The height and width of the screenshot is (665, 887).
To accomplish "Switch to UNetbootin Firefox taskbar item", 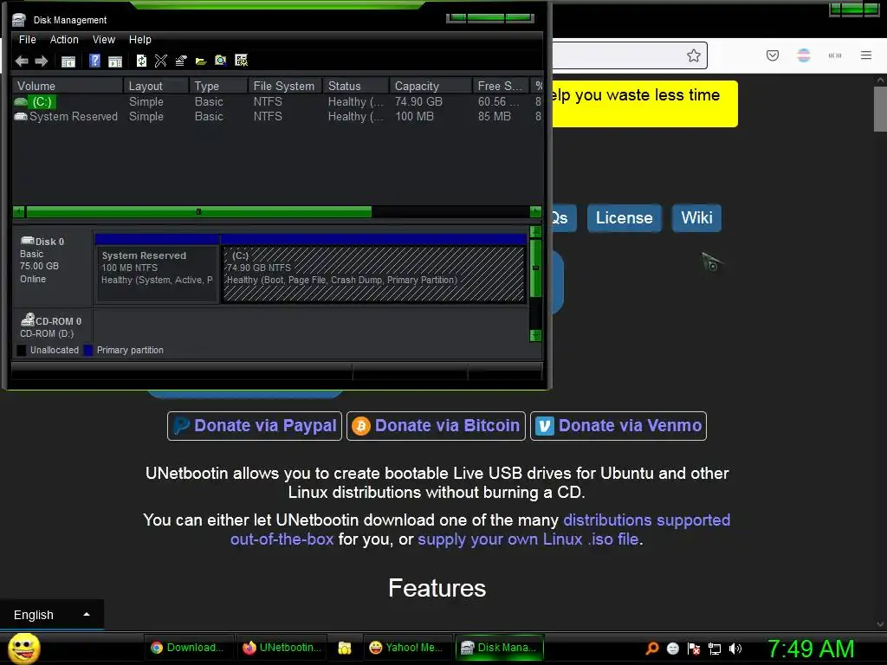I will click(x=282, y=648).
